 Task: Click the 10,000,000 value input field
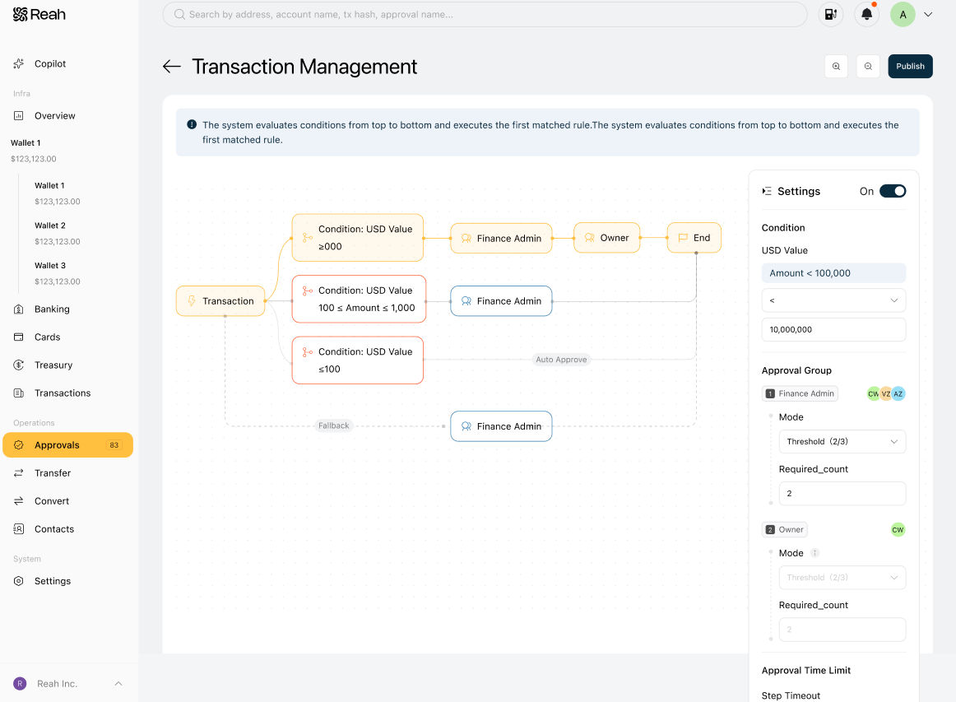point(833,329)
